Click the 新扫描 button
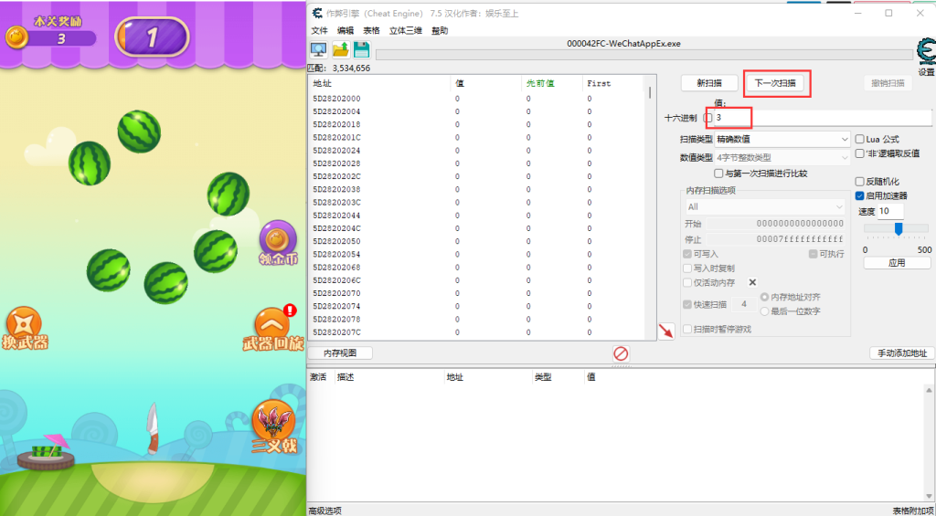 pos(709,83)
